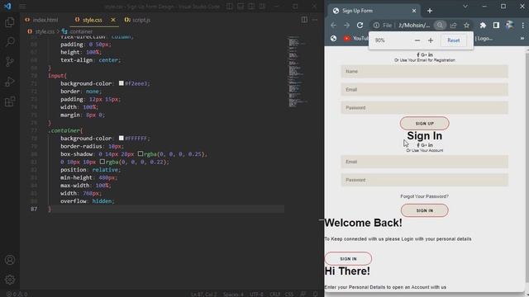Open the #f2eee3 color swatch picker
This screenshot has width=529, height=297.
(x=122, y=83)
